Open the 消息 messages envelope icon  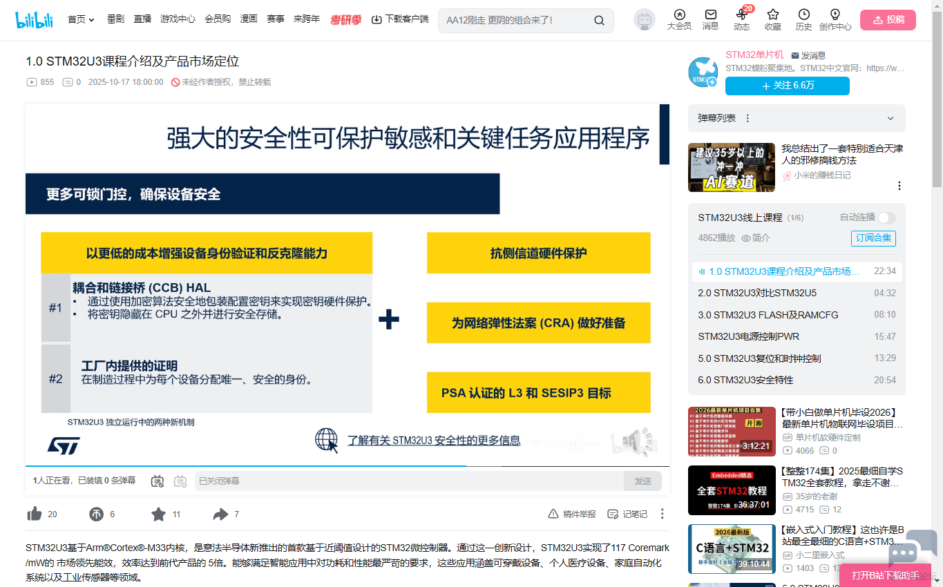710,19
